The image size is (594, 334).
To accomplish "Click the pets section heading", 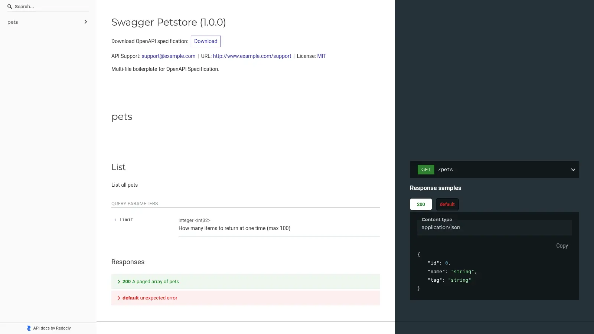I will point(122,117).
